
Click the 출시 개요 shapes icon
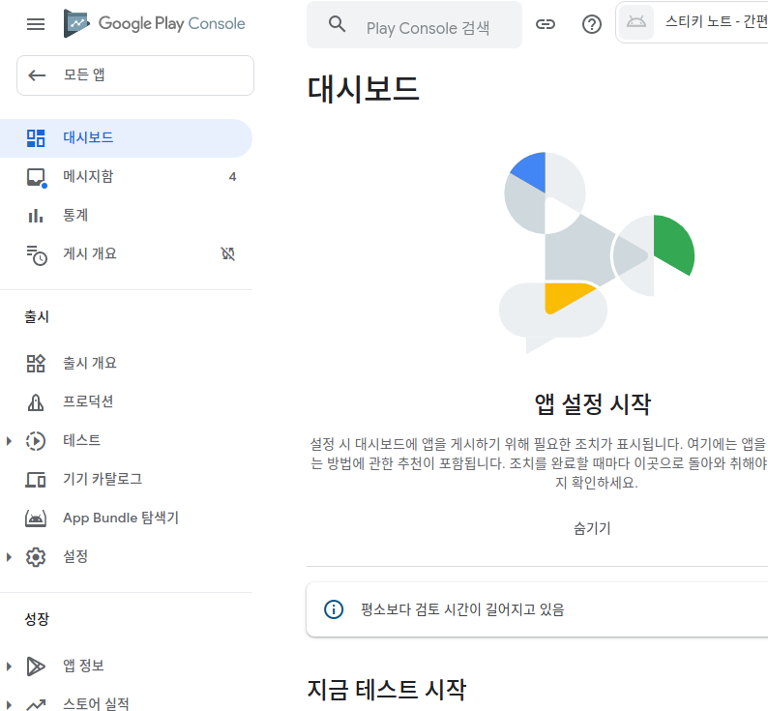point(36,364)
